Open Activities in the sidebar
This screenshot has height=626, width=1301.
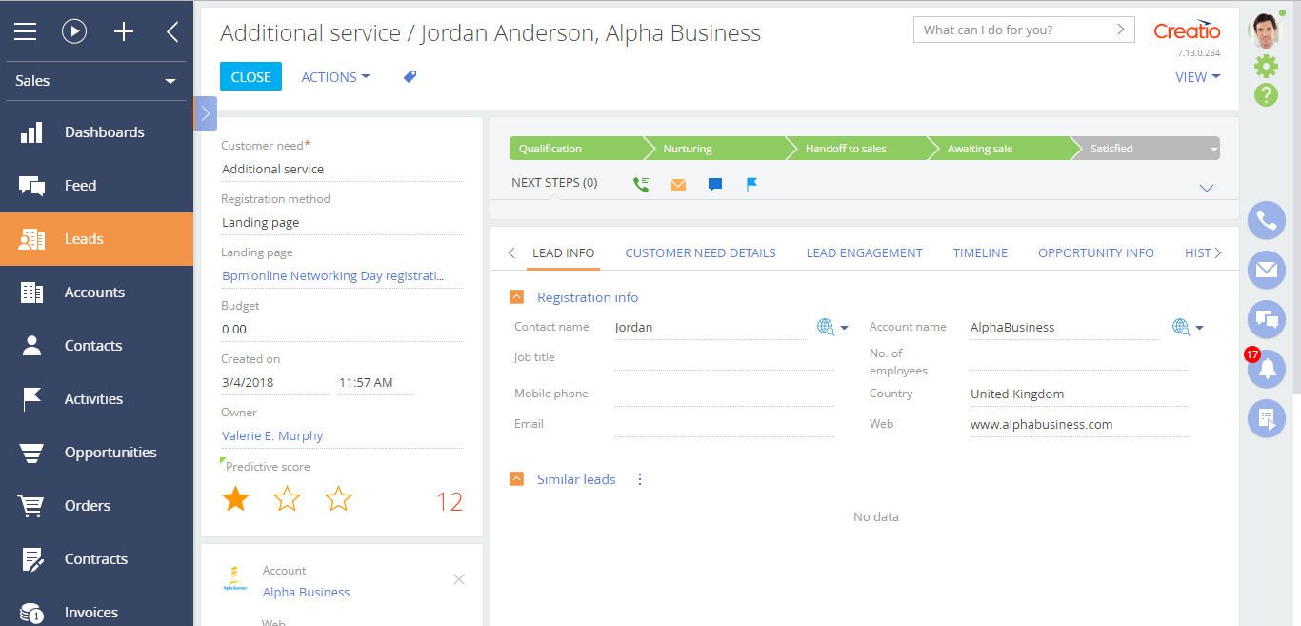pos(96,399)
